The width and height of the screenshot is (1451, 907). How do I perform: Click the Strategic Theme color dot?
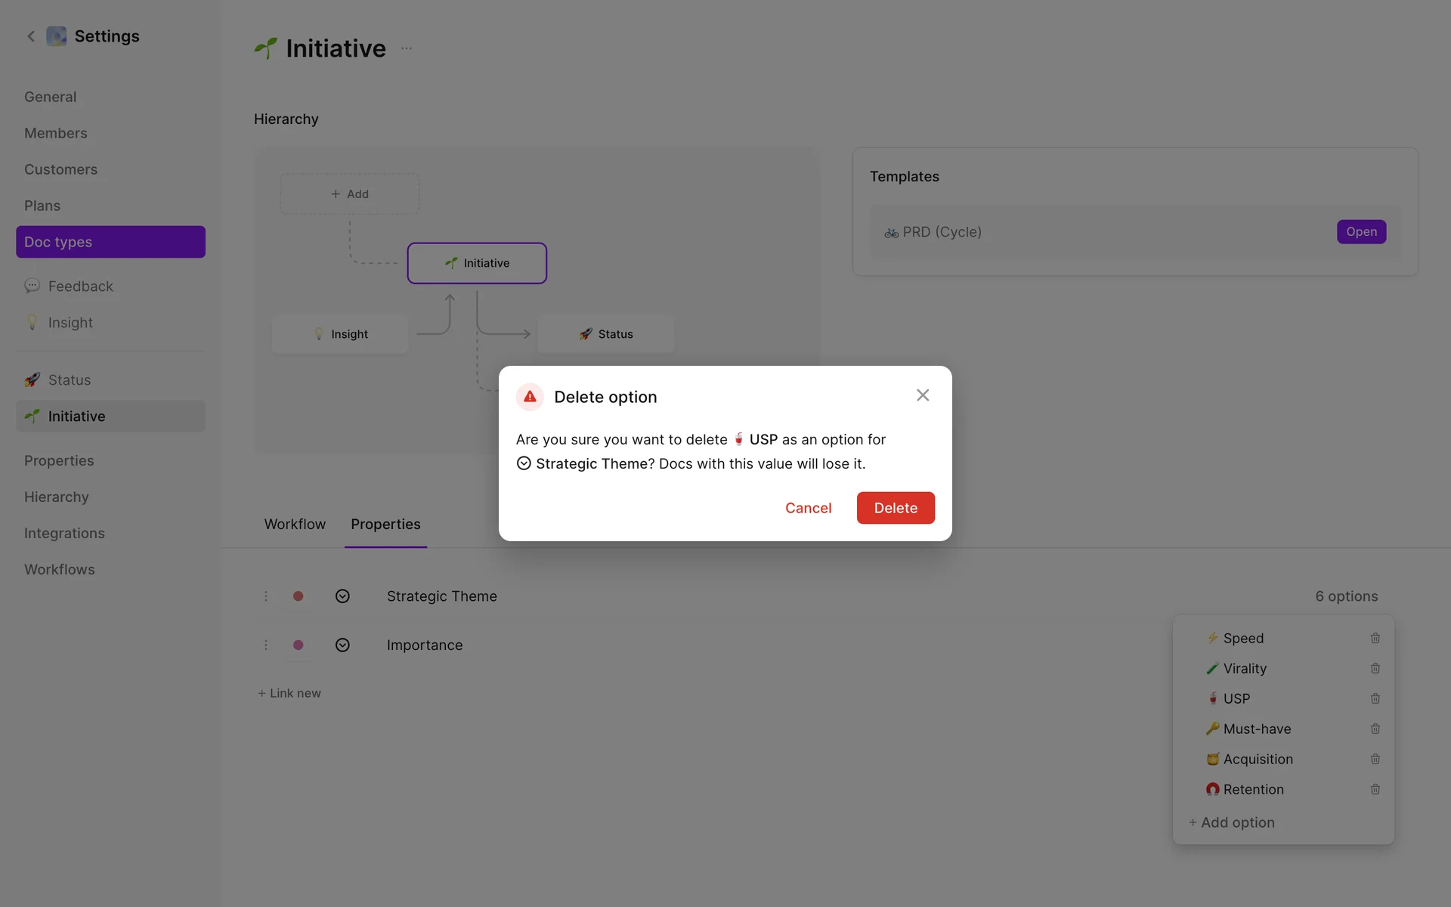click(299, 596)
